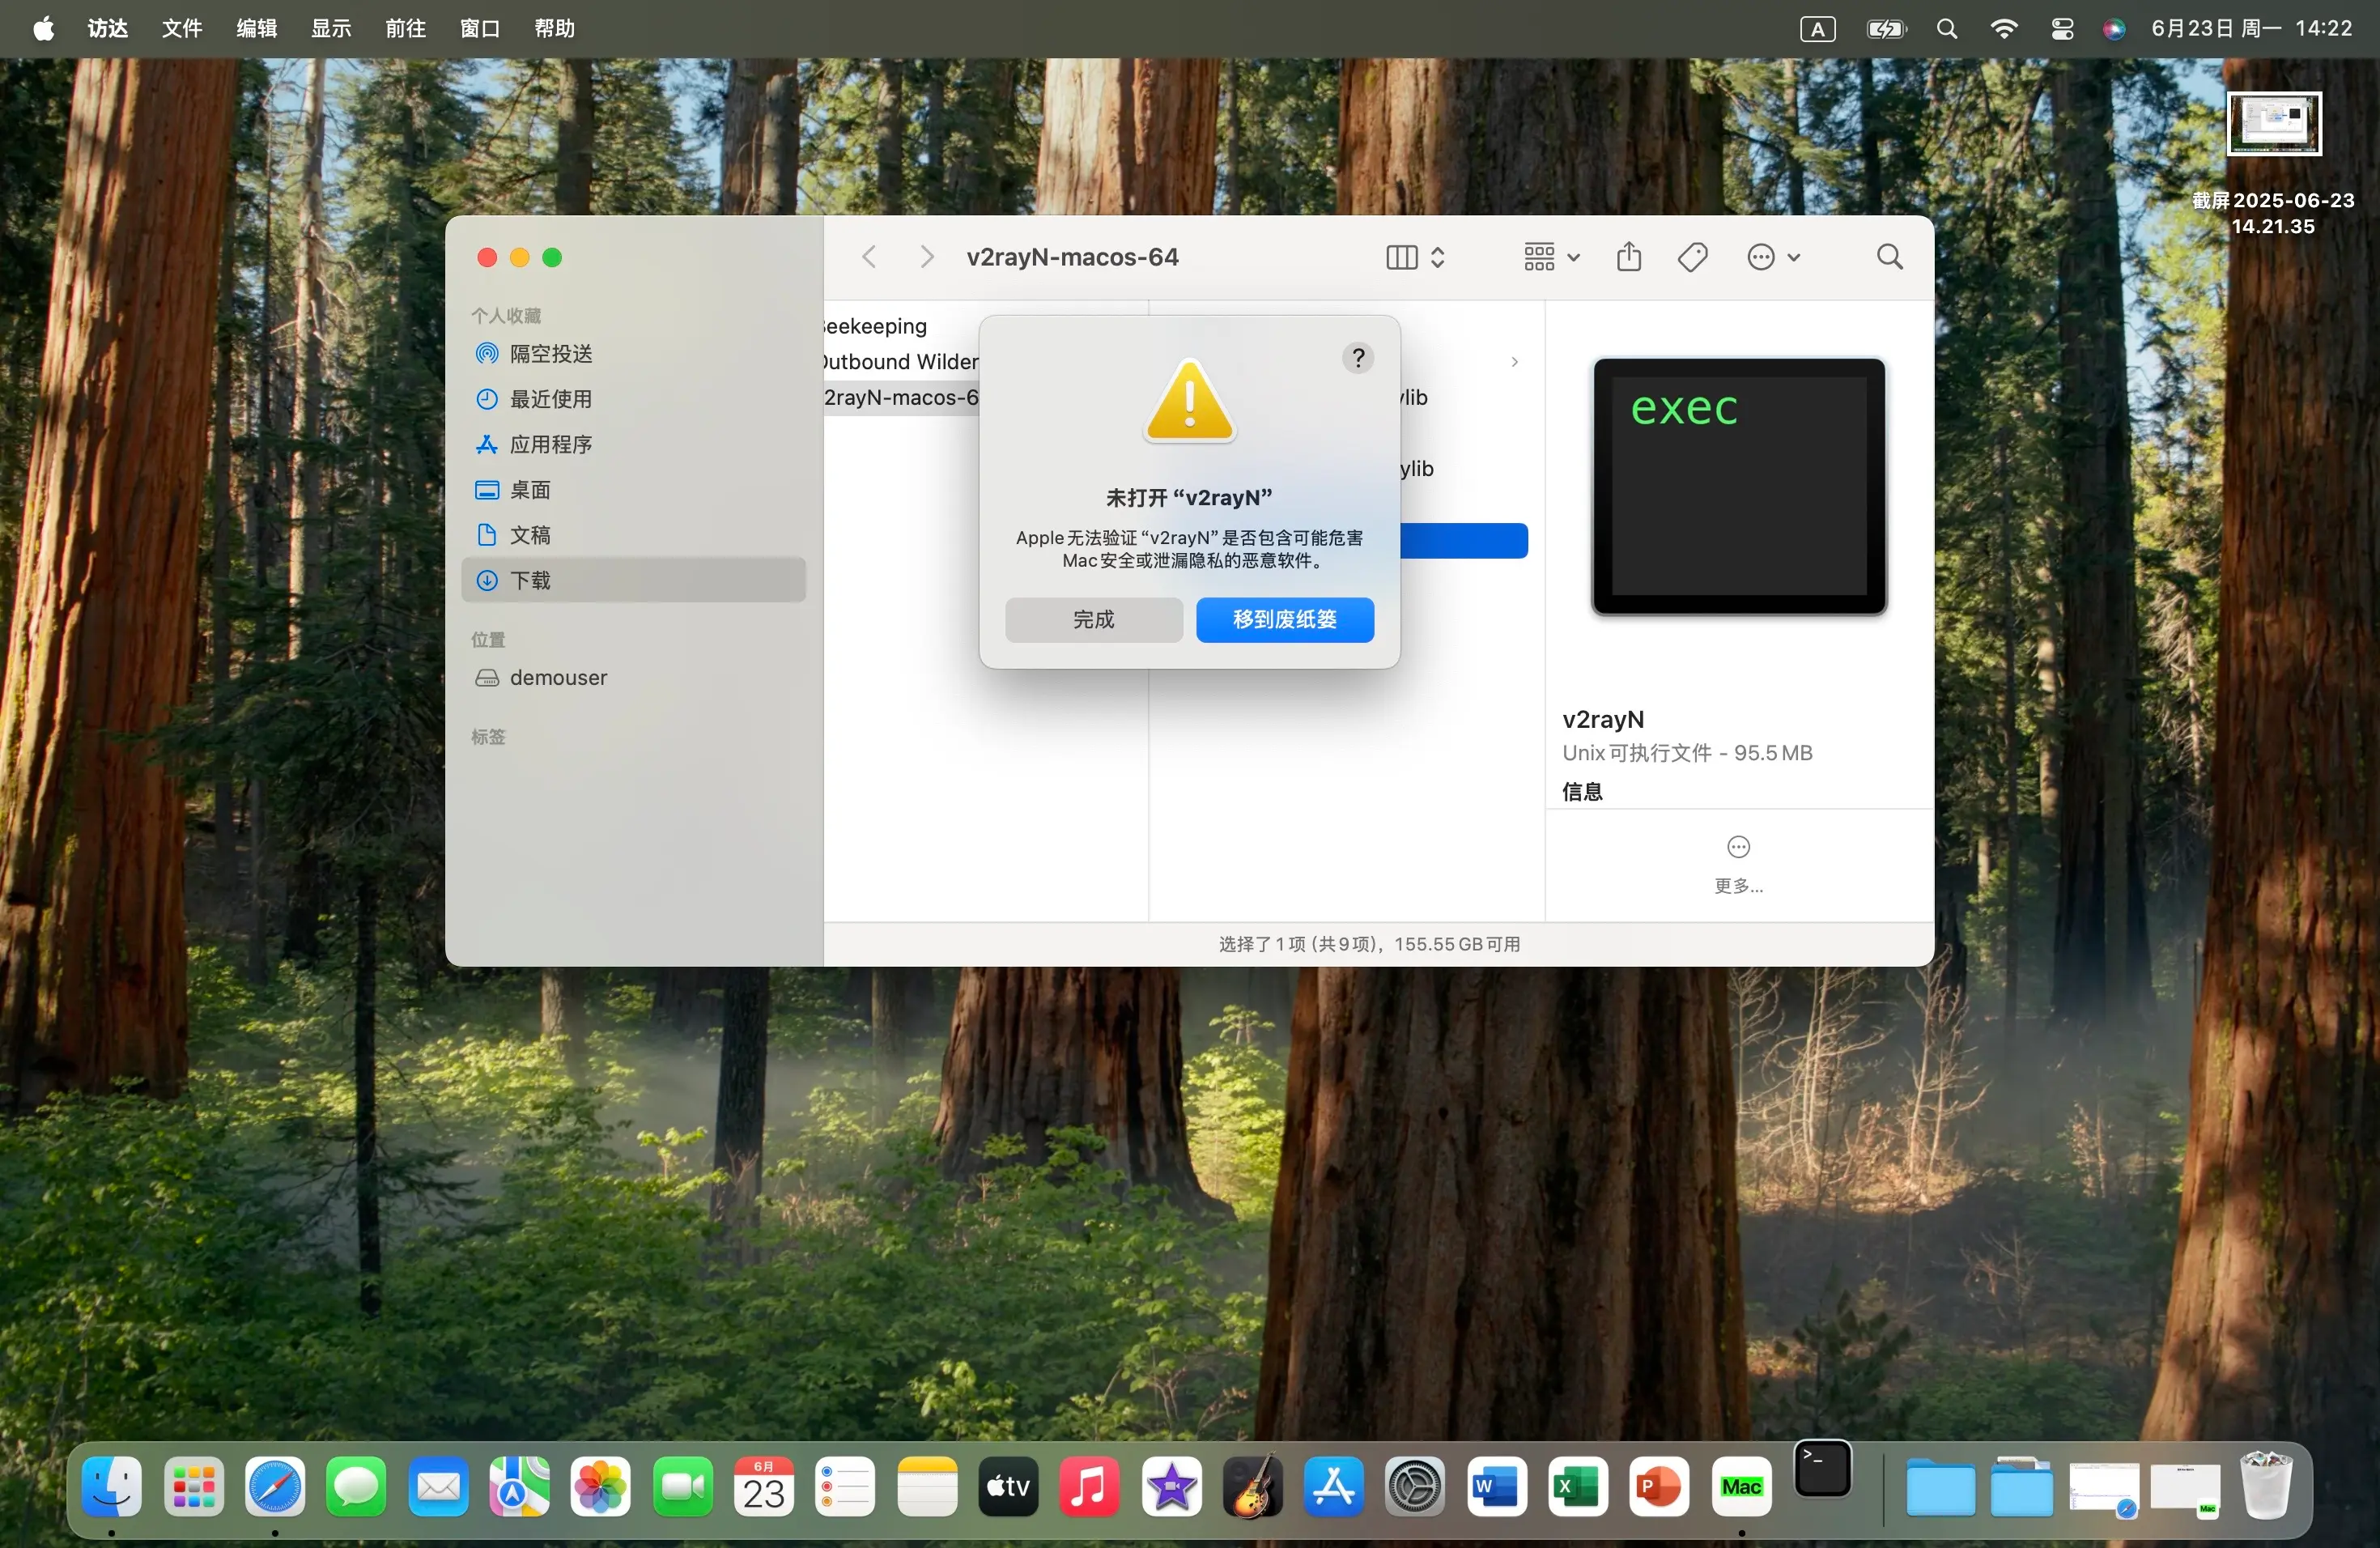Open Microsoft Excel from the Dock
The width and height of the screenshot is (2380, 1548).
tap(1578, 1486)
